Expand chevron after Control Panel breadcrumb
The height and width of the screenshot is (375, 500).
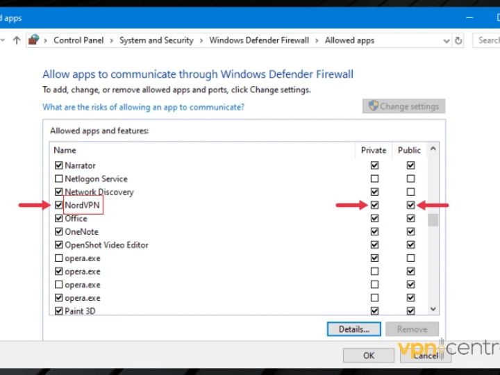(111, 41)
